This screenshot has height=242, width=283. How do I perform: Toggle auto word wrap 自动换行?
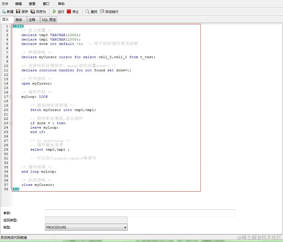tap(109, 12)
